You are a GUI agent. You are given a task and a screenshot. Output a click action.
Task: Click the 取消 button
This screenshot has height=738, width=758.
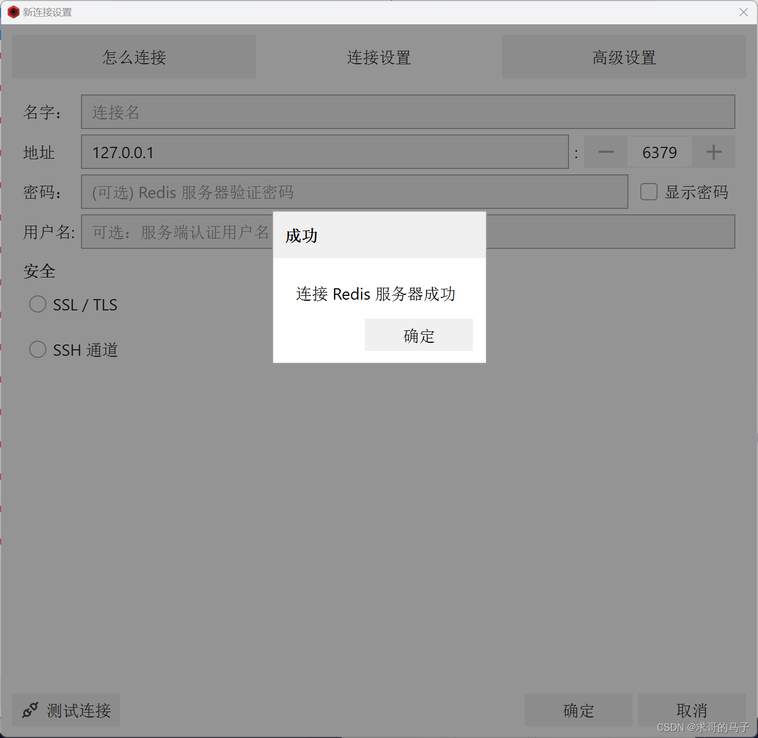[x=692, y=710]
